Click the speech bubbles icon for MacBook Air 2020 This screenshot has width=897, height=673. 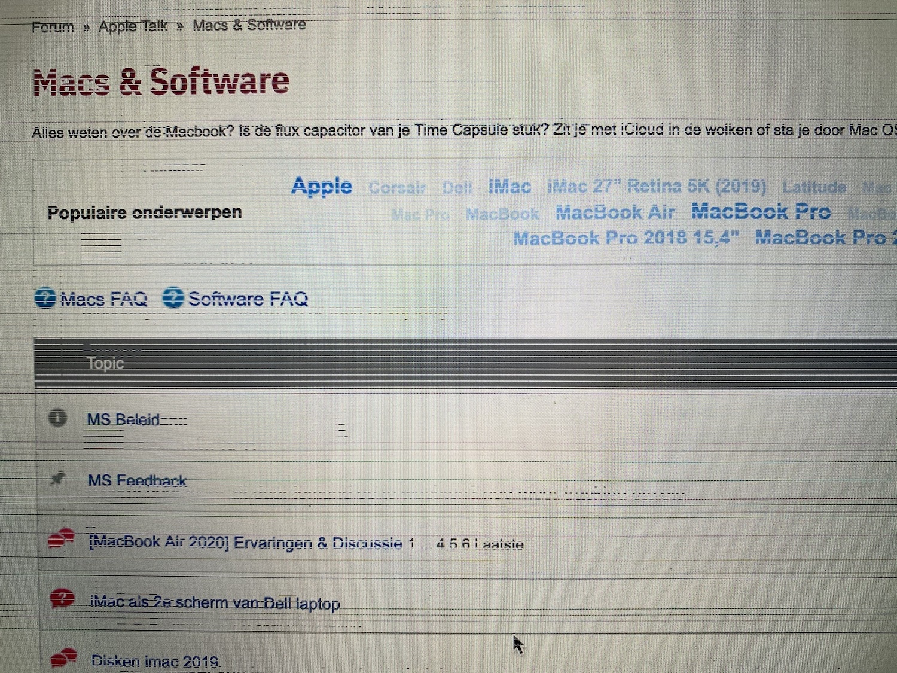pyautogui.click(x=61, y=538)
